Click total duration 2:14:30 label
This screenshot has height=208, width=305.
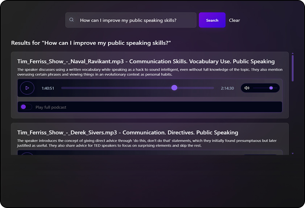click(x=227, y=88)
